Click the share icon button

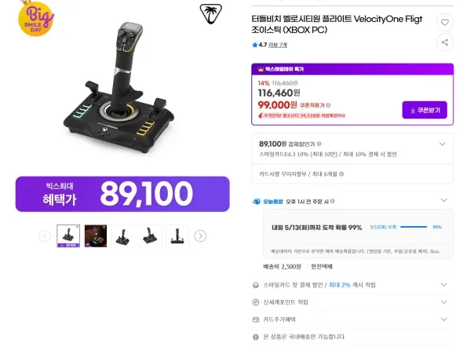click(445, 42)
